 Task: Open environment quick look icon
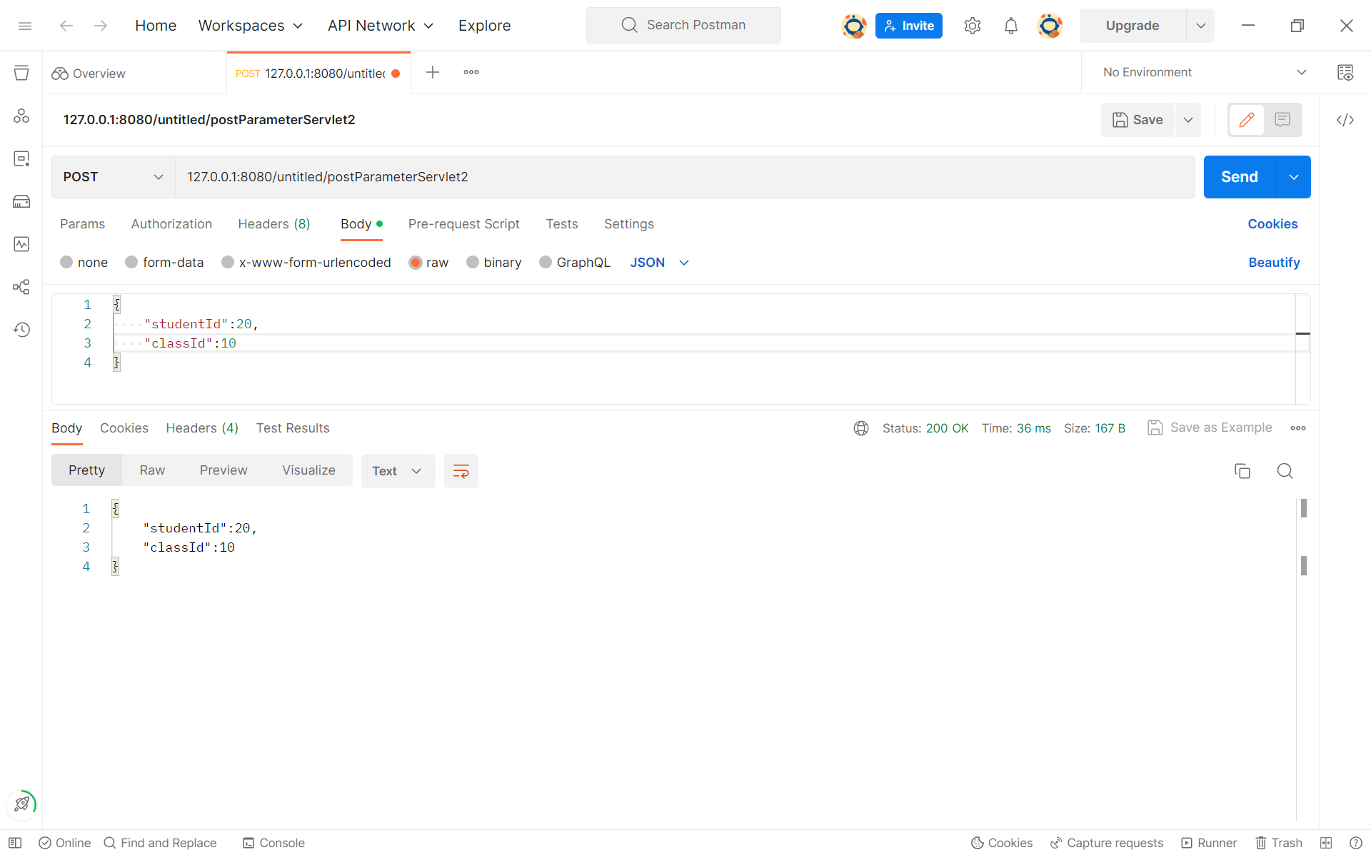[1345, 72]
